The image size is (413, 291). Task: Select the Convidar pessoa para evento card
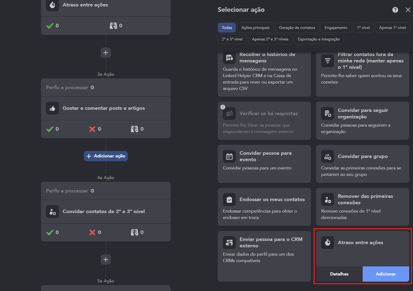click(264, 164)
